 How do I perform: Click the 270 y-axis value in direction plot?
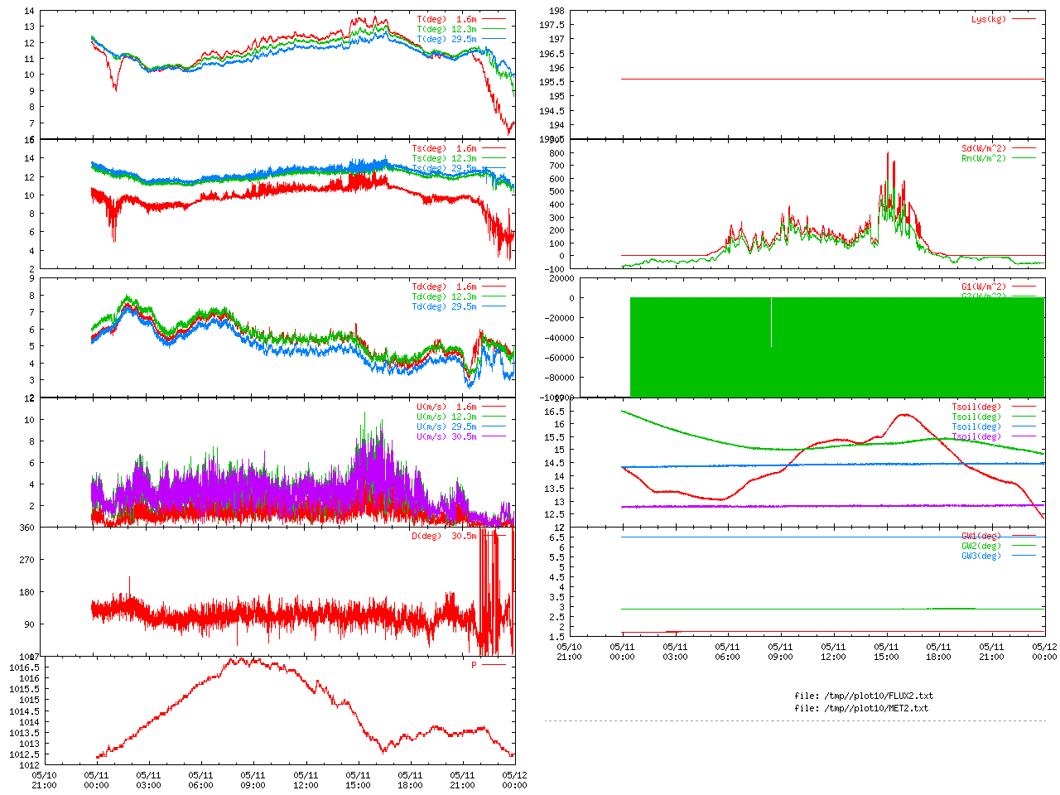27,560
